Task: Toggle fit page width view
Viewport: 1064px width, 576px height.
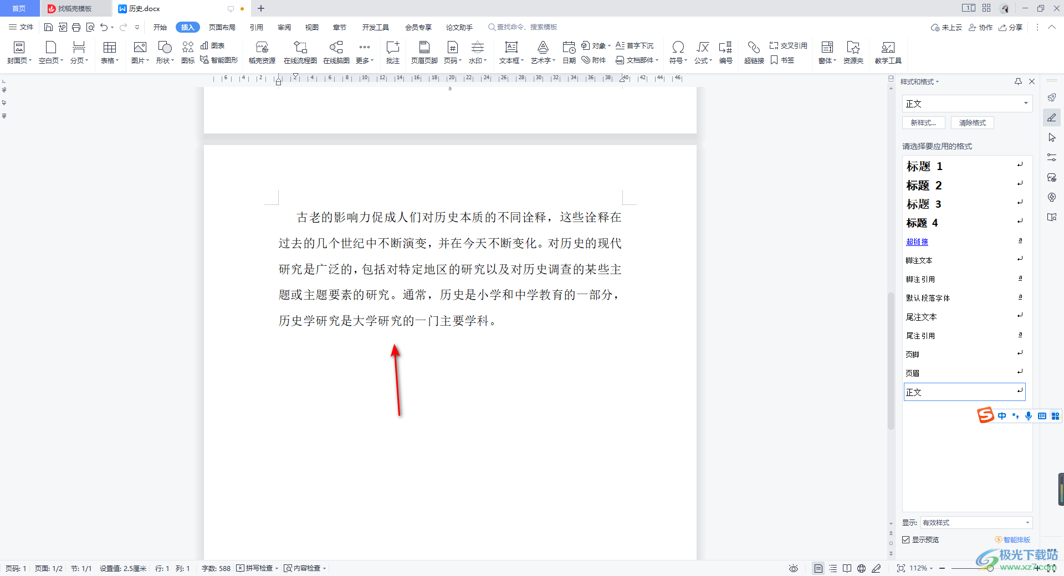Action: pyautogui.click(x=901, y=568)
